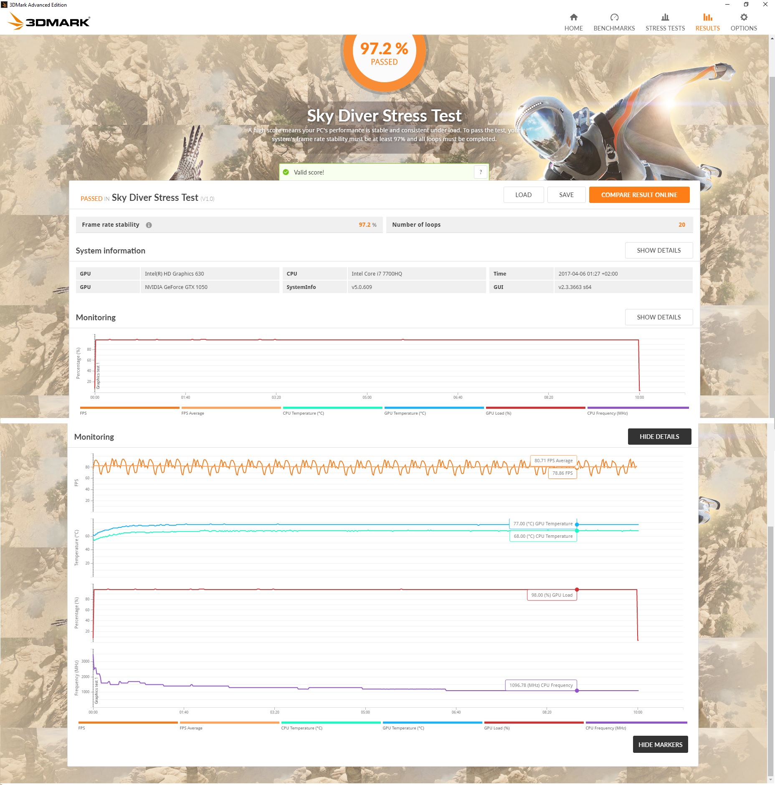Select the Intel(R) HD Graphics 630 text
This screenshot has width=775, height=785.
[175, 274]
